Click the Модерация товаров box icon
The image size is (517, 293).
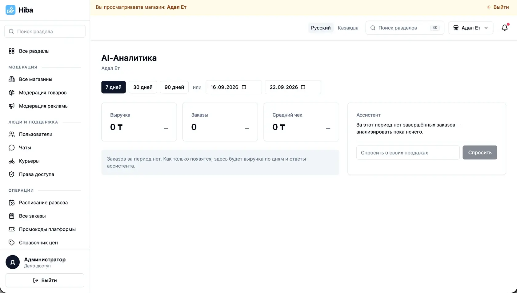tap(12, 92)
